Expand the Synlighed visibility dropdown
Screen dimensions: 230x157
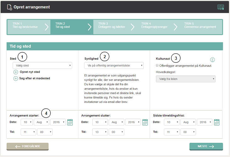click(x=114, y=65)
